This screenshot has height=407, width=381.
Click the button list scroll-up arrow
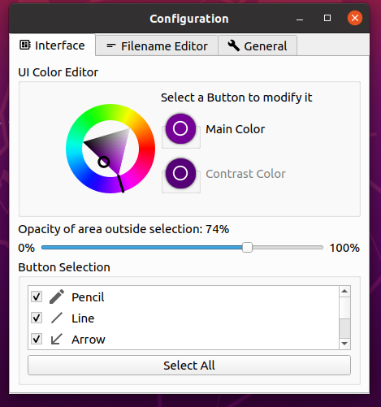coord(344,291)
